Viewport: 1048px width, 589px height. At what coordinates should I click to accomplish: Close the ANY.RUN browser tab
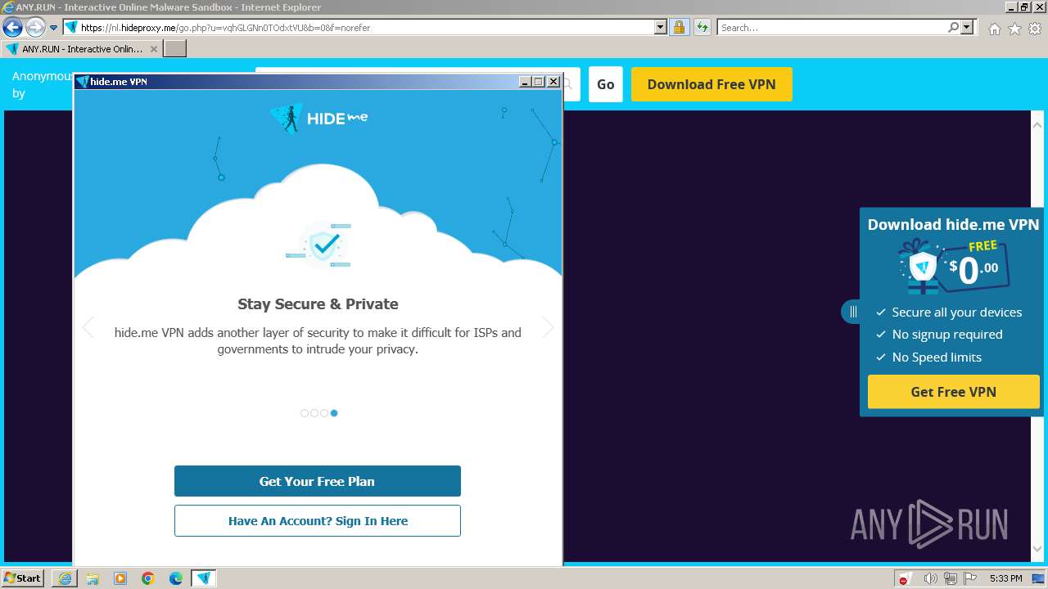pos(153,49)
